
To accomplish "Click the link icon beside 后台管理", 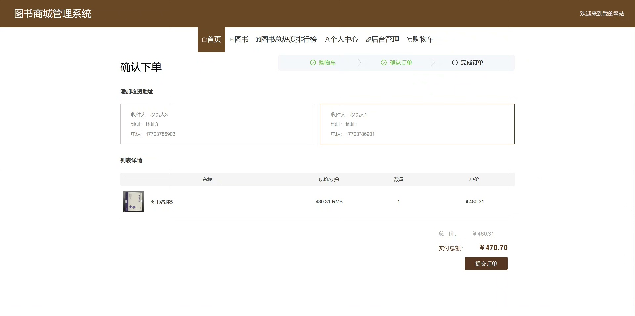I will tap(368, 40).
